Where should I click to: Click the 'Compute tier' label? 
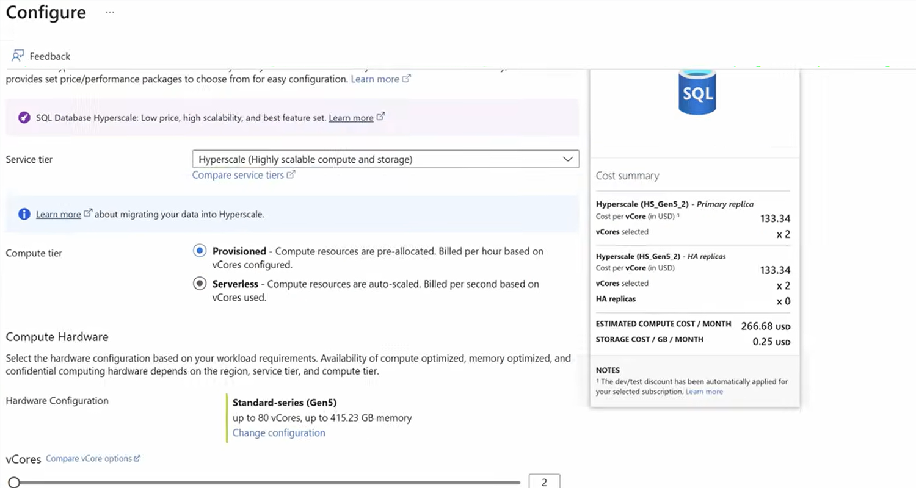pos(34,253)
